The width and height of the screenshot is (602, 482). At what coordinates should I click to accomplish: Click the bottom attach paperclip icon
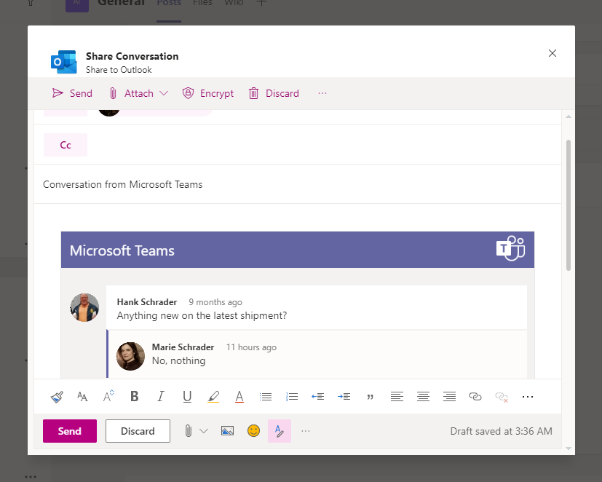coord(188,431)
